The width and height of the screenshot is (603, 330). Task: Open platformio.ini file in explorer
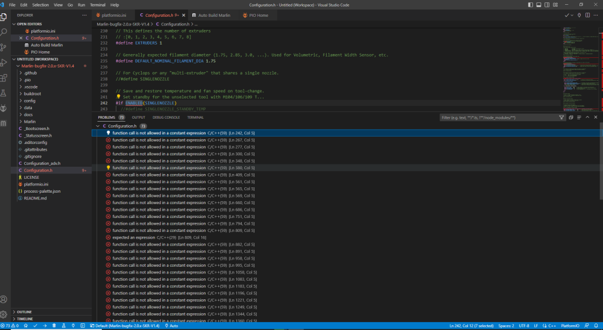[x=36, y=184]
